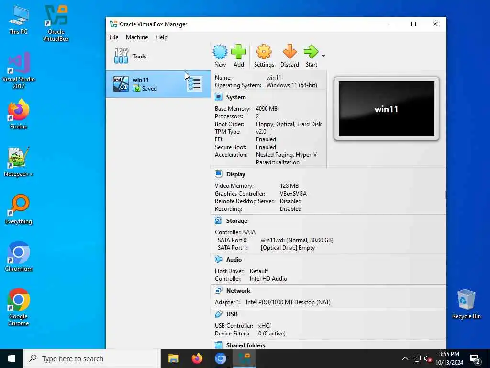
Task: Click the details pane vertical scrollbar
Action: 445,195
